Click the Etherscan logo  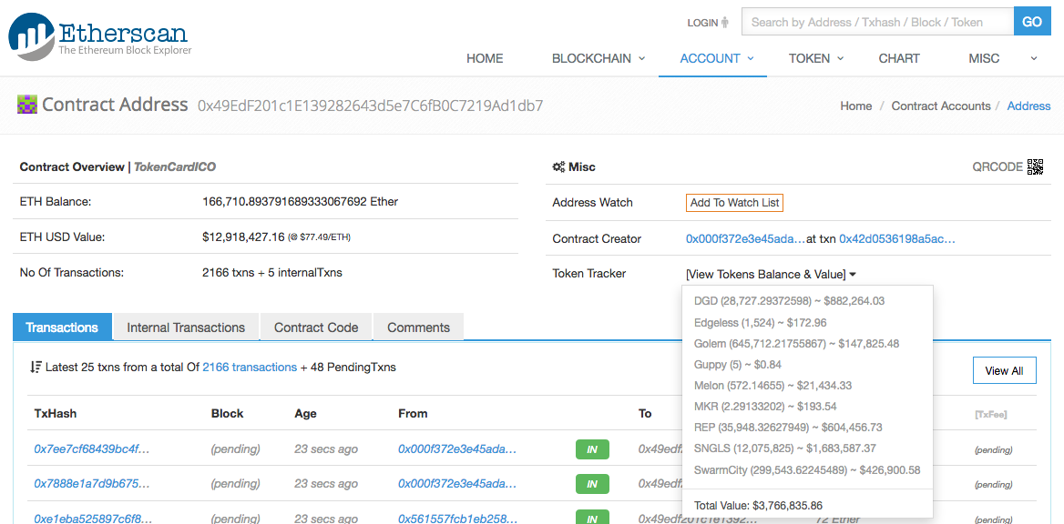click(x=100, y=36)
